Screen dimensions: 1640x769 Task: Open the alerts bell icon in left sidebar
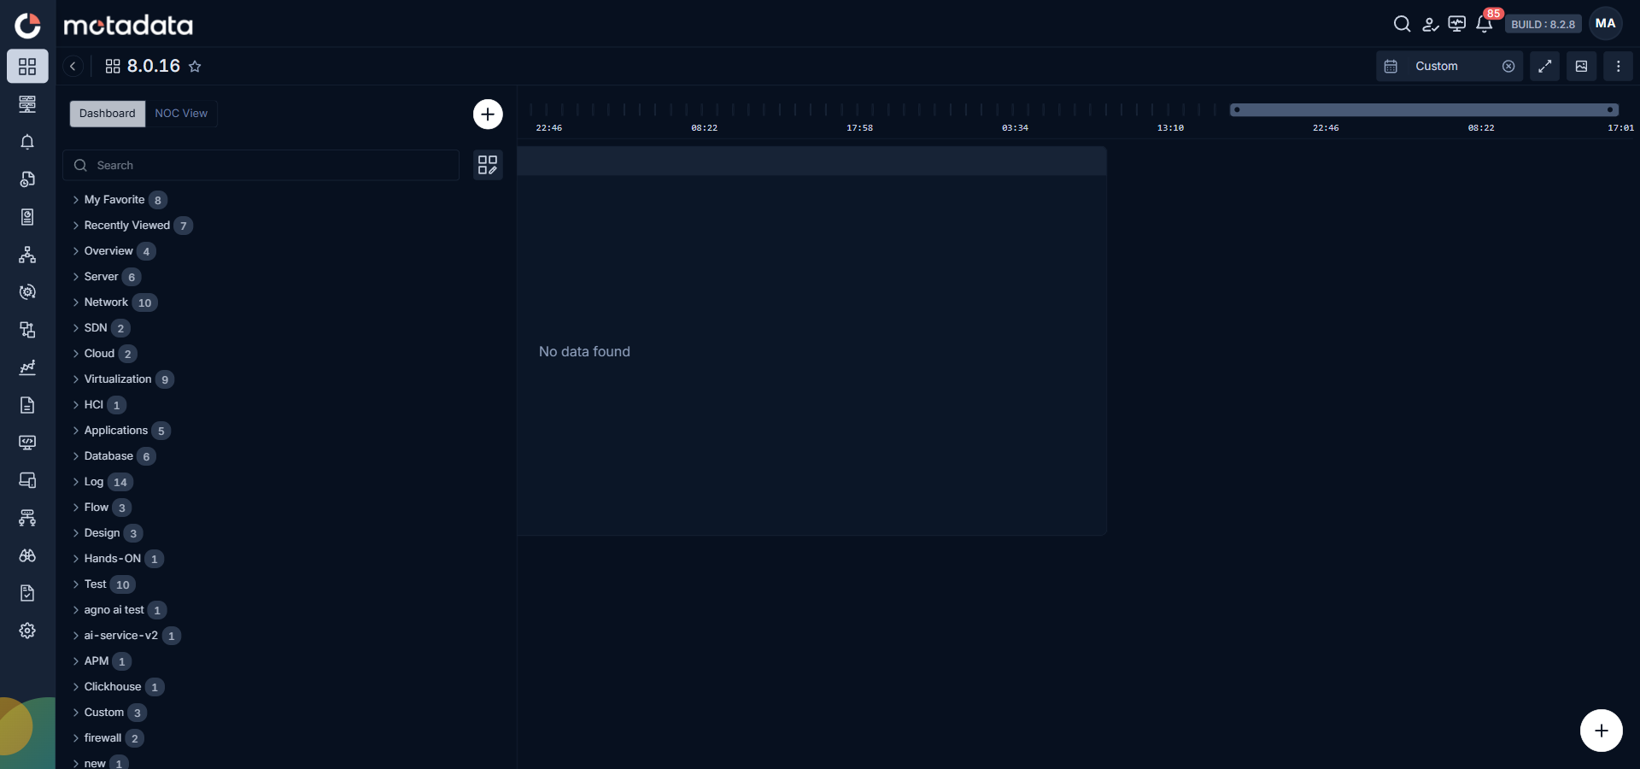[27, 142]
